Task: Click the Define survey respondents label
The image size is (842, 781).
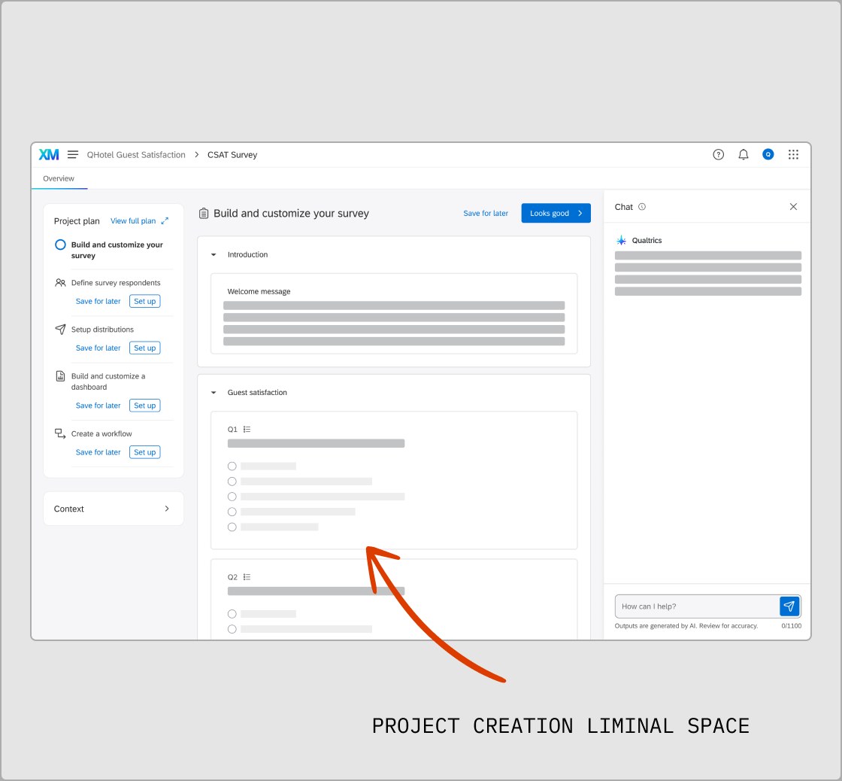Action: click(x=116, y=283)
